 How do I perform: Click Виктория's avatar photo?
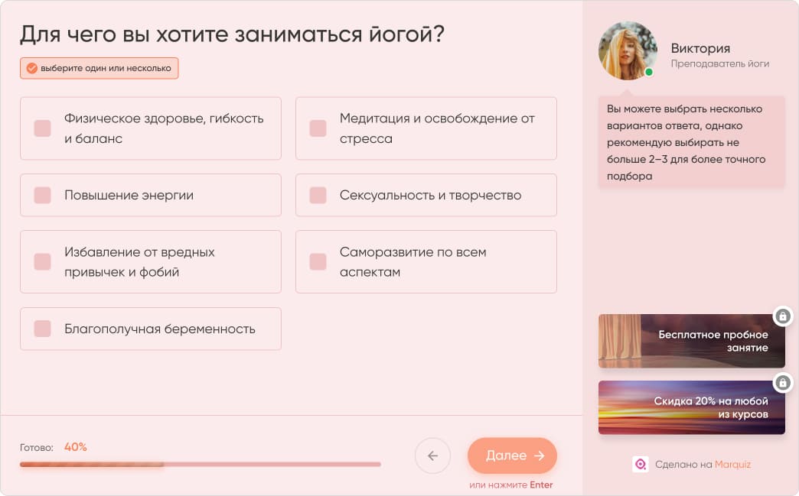(x=628, y=51)
